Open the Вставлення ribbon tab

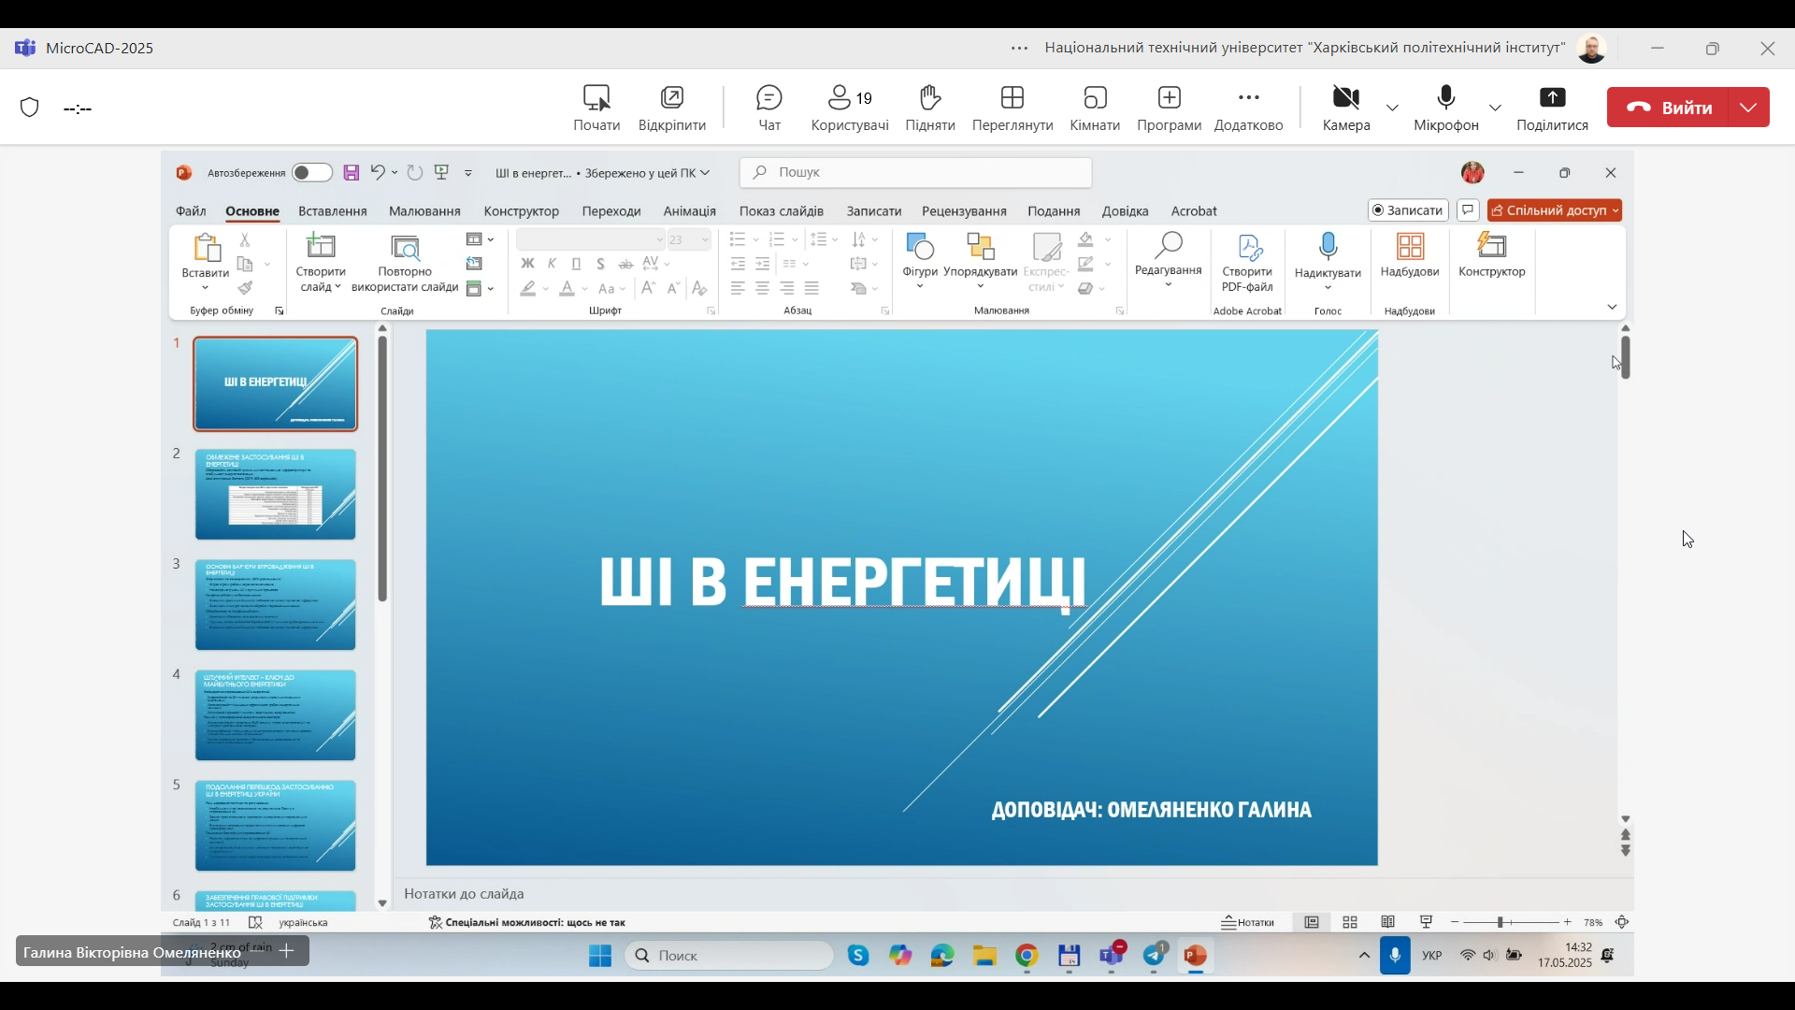coord(332,211)
